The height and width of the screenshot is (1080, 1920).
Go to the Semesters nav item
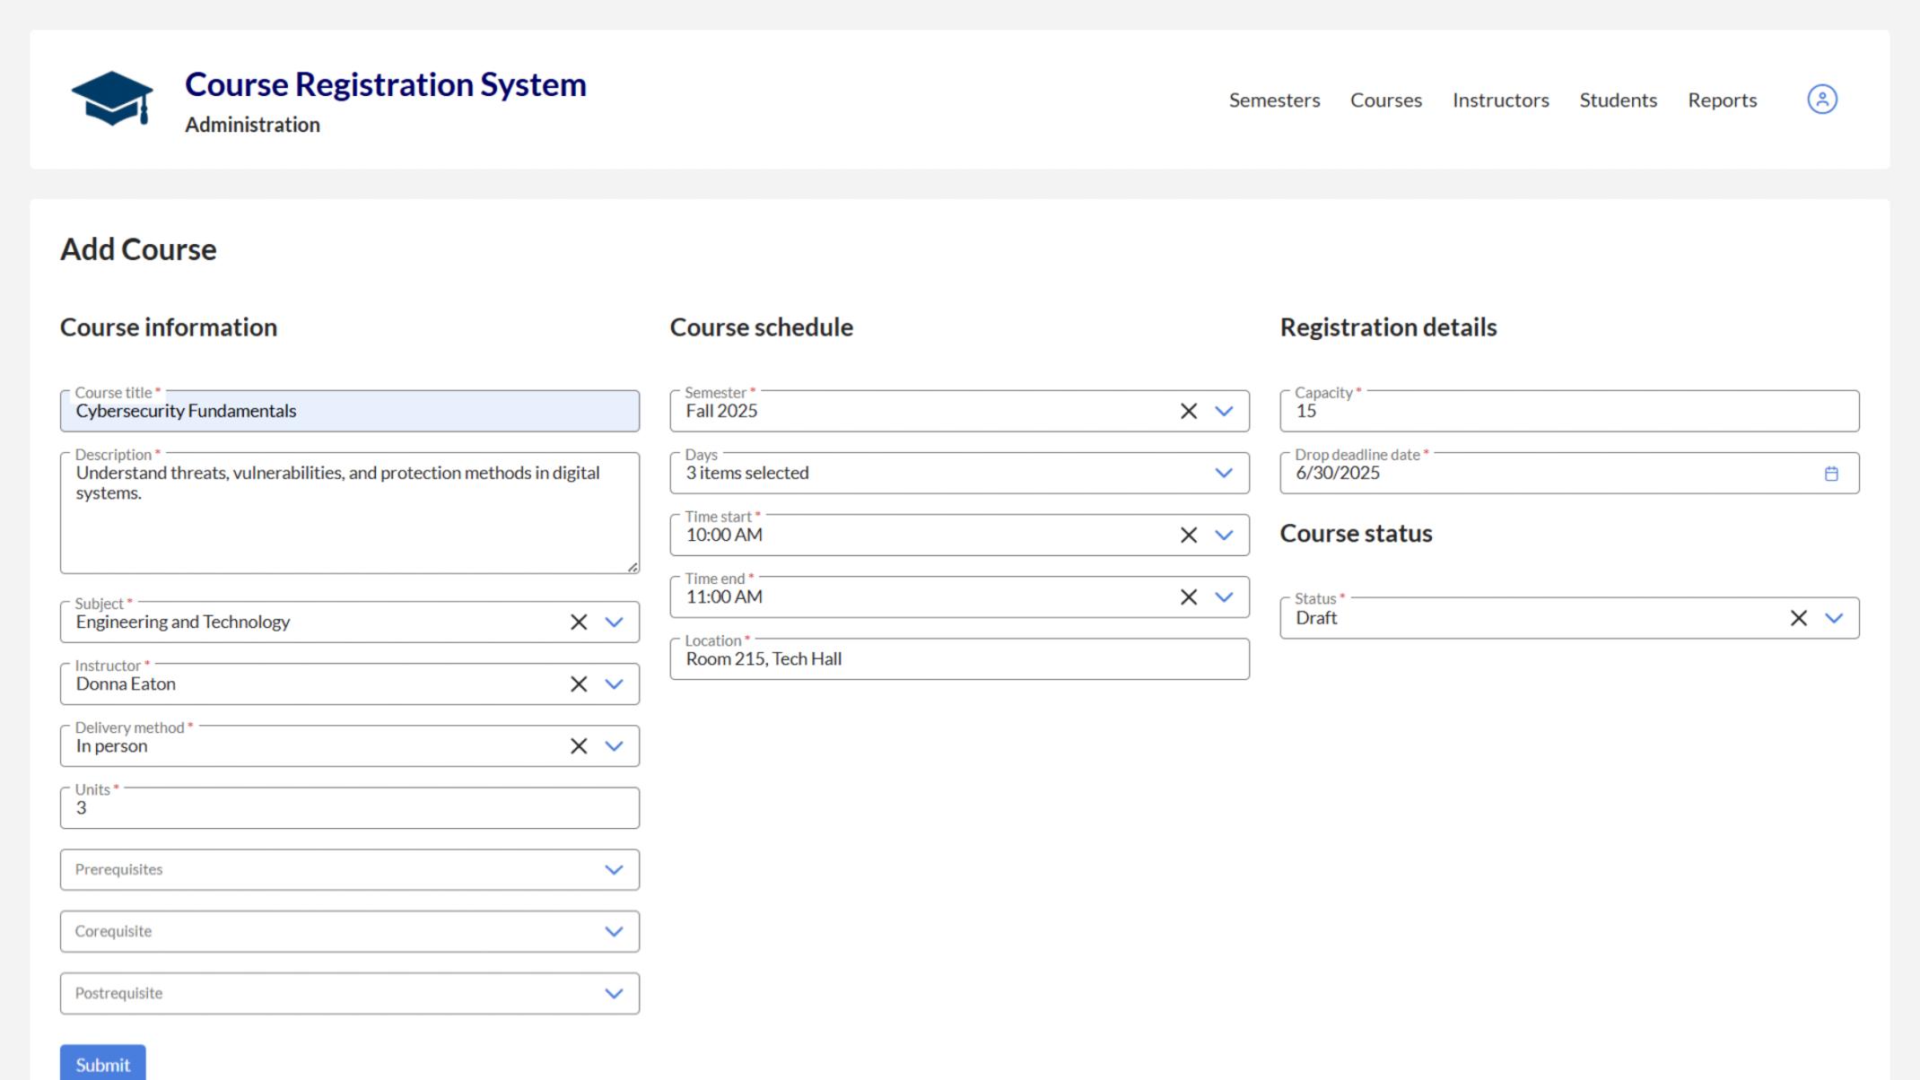click(x=1274, y=100)
